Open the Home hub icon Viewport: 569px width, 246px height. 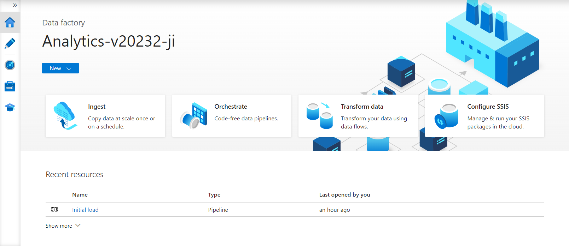(x=10, y=23)
